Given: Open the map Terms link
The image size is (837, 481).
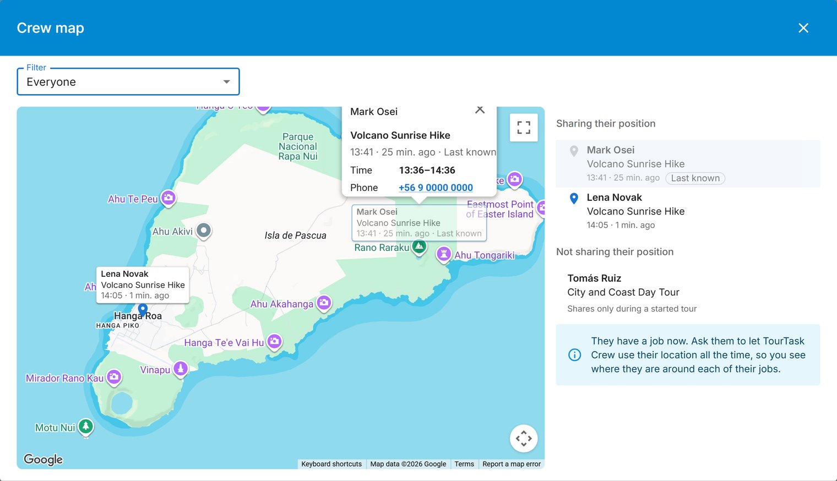Looking at the screenshot, I should click(464, 464).
